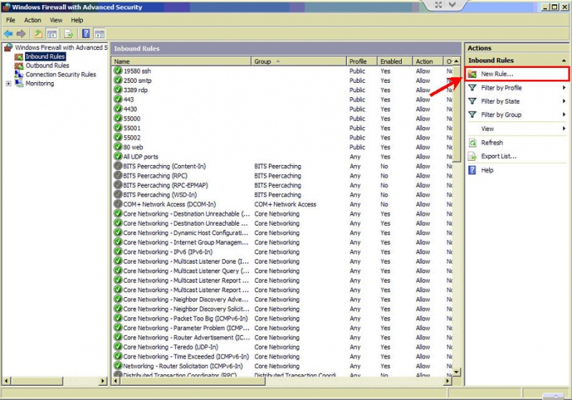
Task: Open the View menu
Action: coord(56,20)
